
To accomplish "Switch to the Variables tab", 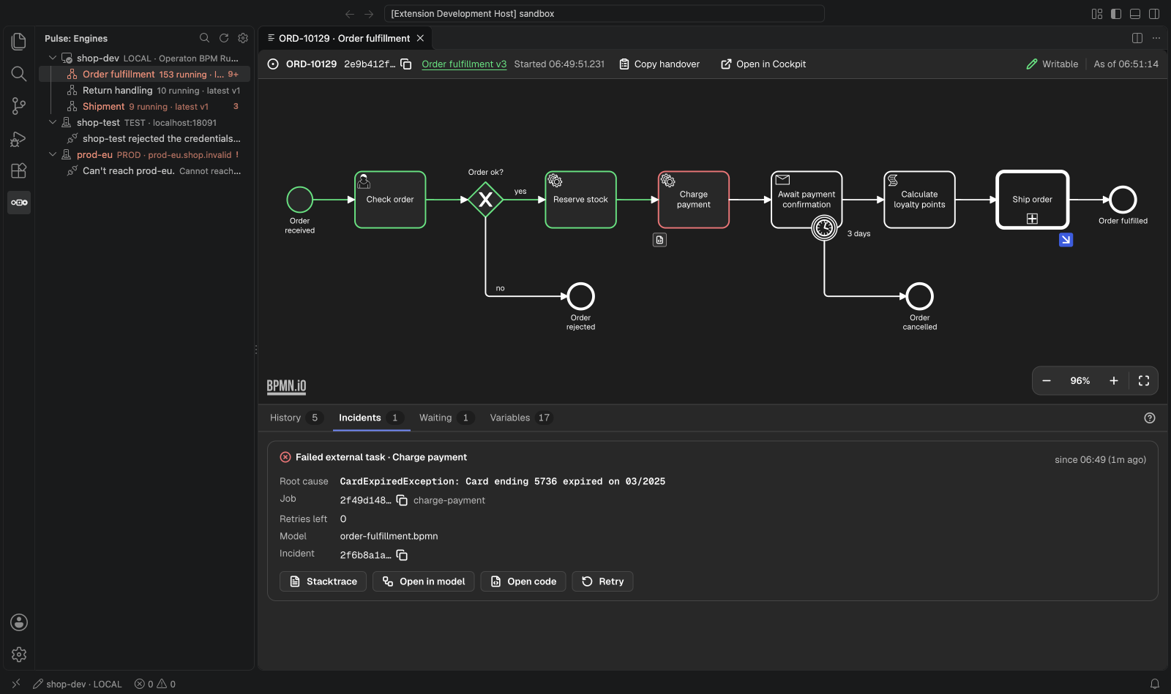I will 521,418.
